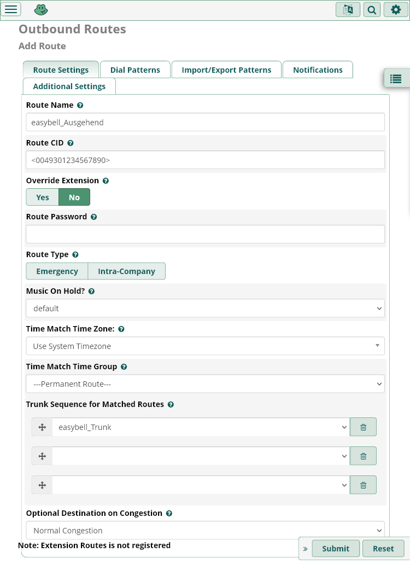
Task: Click the Route CID help icon
Action: pos(71,143)
